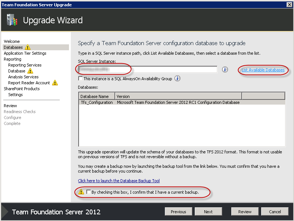Select the Review step in the sidebar
Viewport: 294px width, 221px height.
tap(10, 106)
